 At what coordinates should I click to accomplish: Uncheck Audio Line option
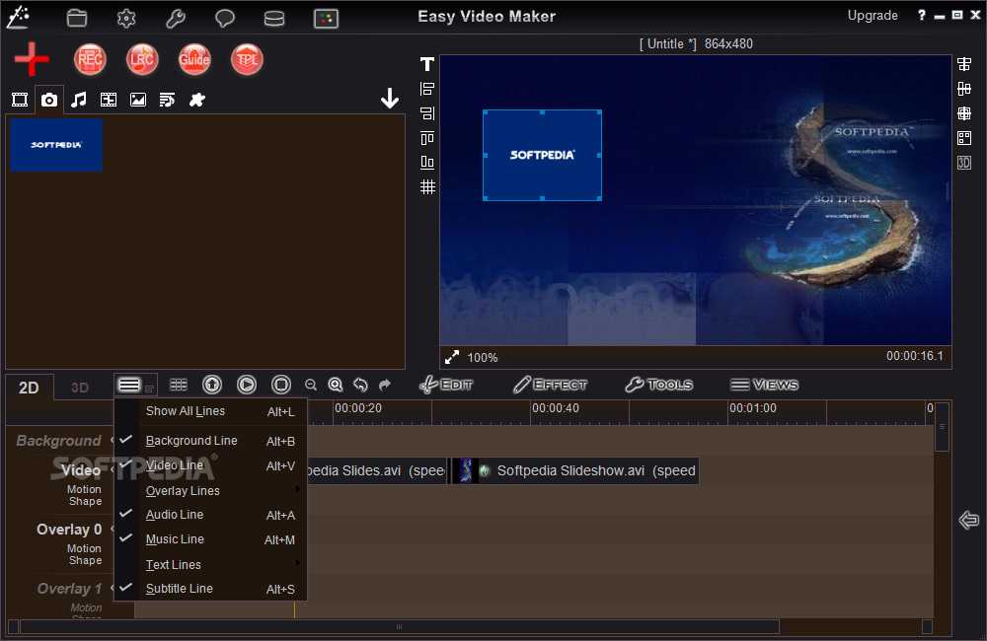pyautogui.click(x=211, y=515)
